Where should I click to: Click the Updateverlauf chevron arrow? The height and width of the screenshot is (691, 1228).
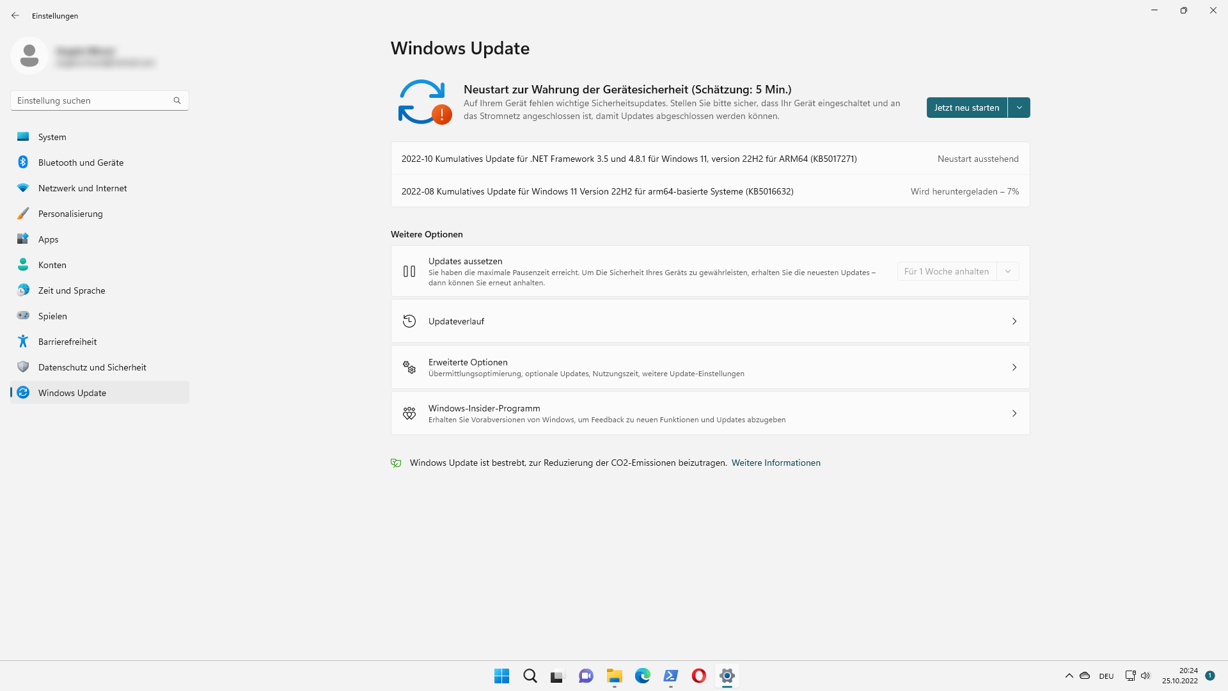click(1014, 321)
